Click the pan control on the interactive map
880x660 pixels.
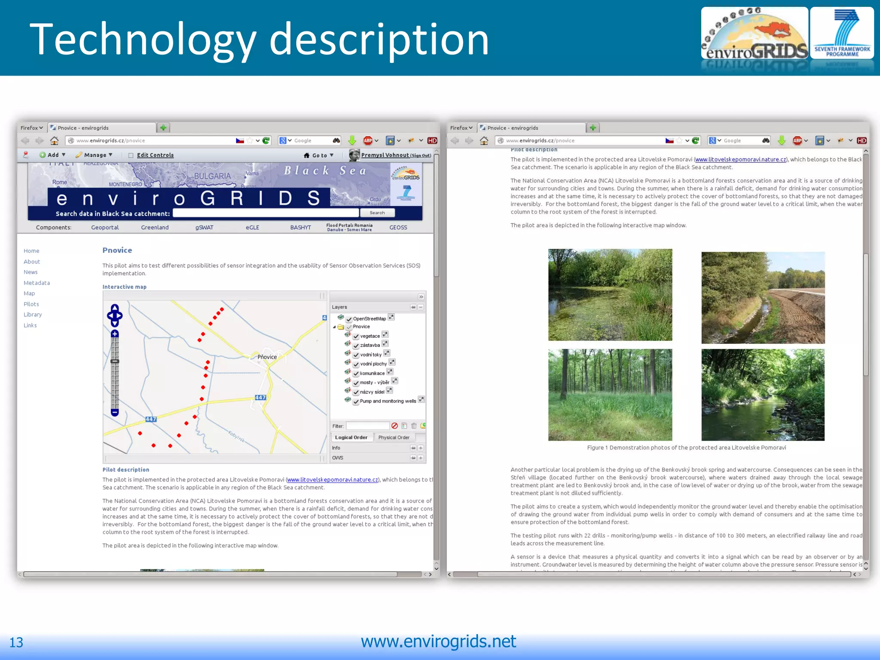click(115, 316)
